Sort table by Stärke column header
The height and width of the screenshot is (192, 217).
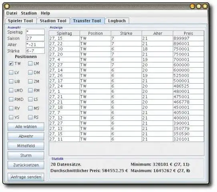click(127, 33)
